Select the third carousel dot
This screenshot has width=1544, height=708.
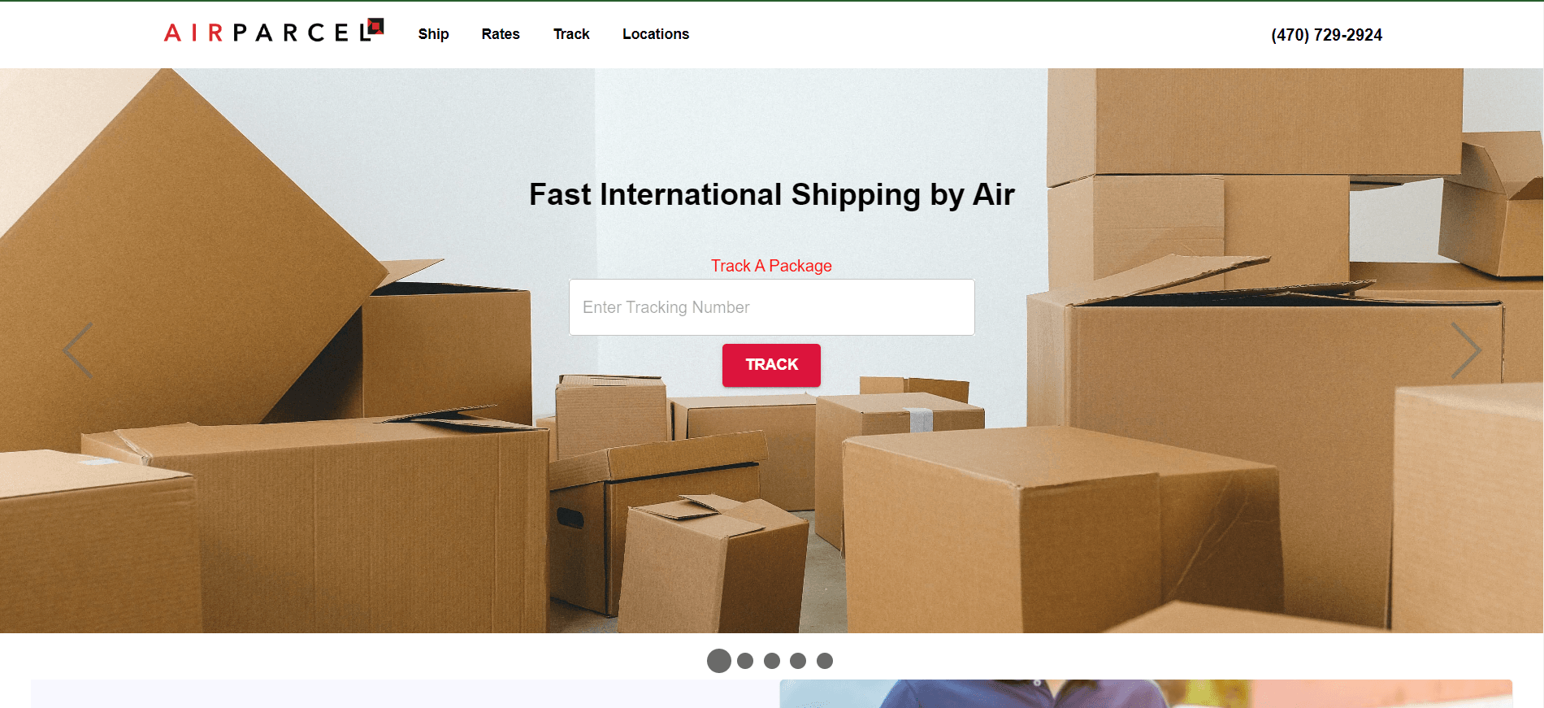click(772, 661)
